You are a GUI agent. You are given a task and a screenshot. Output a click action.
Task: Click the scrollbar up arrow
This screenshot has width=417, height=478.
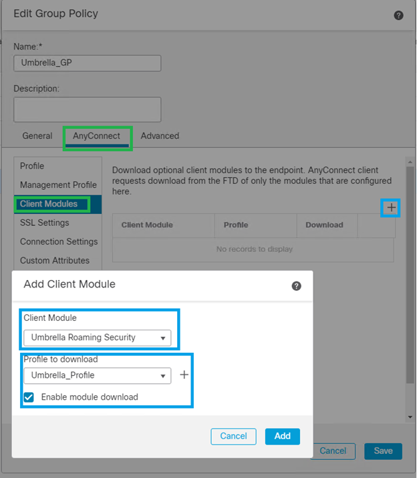(410, 162)
